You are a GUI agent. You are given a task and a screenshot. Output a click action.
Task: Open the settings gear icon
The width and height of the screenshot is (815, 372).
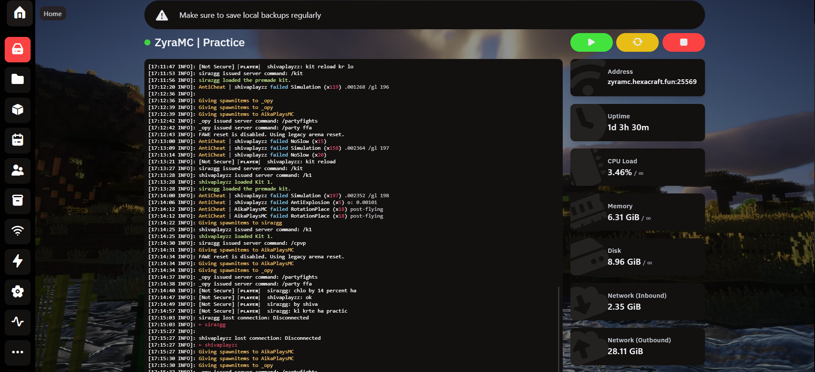click(x=18, y=291)
